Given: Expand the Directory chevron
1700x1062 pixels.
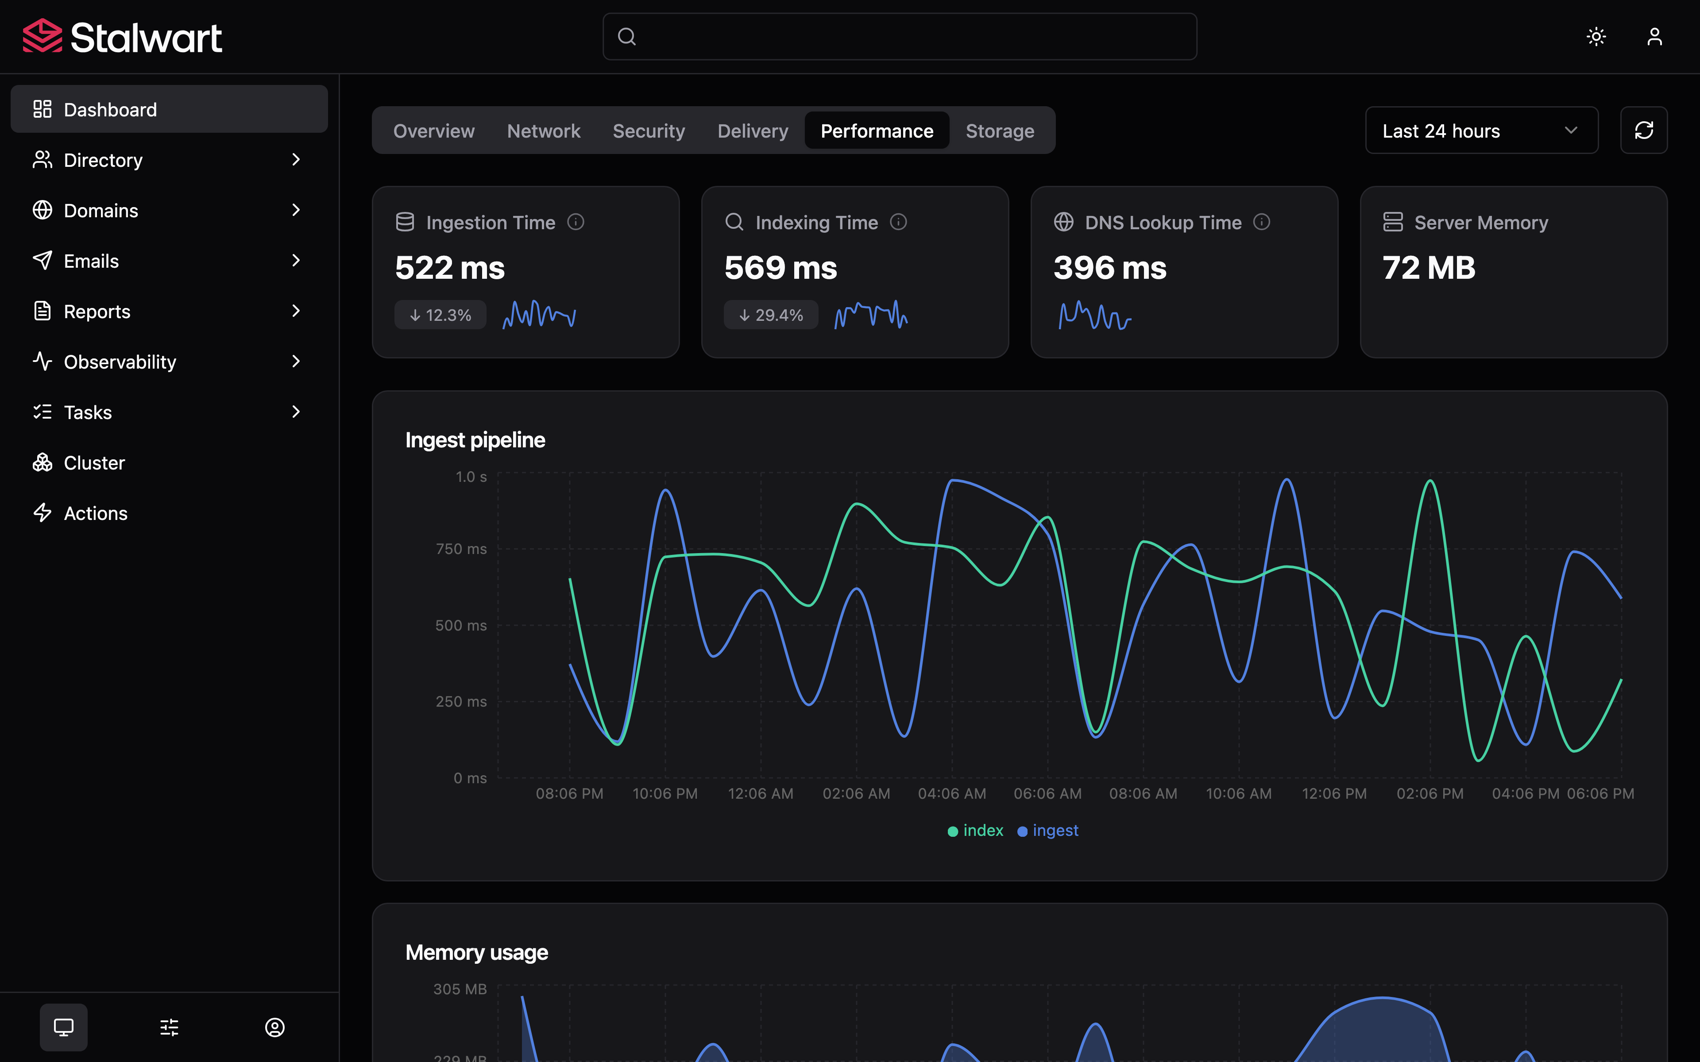Looking at the screenshot, I should [x=296, y=159].
